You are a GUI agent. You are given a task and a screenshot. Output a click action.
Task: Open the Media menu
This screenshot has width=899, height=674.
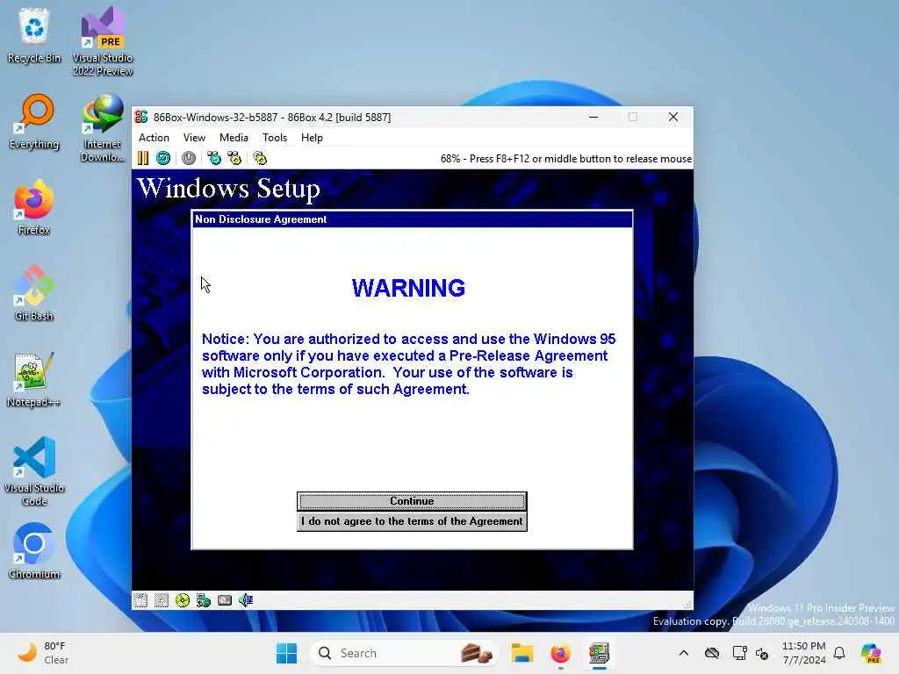coord(234,138)
